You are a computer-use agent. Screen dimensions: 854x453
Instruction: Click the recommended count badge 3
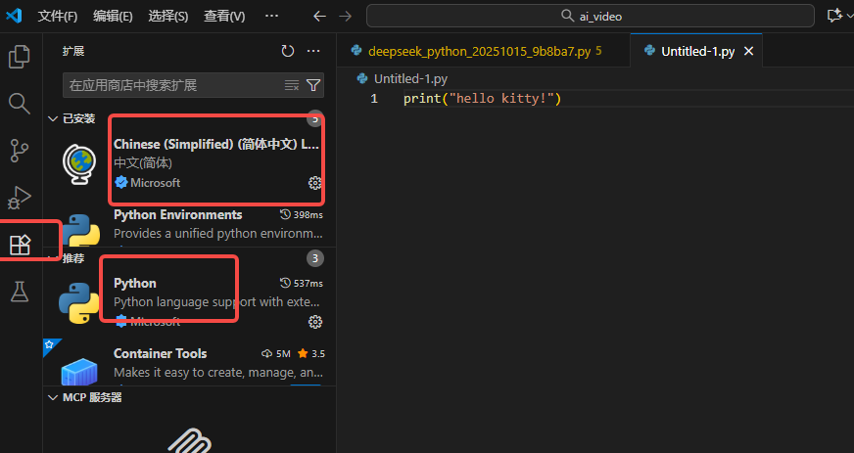click(314, 258)
